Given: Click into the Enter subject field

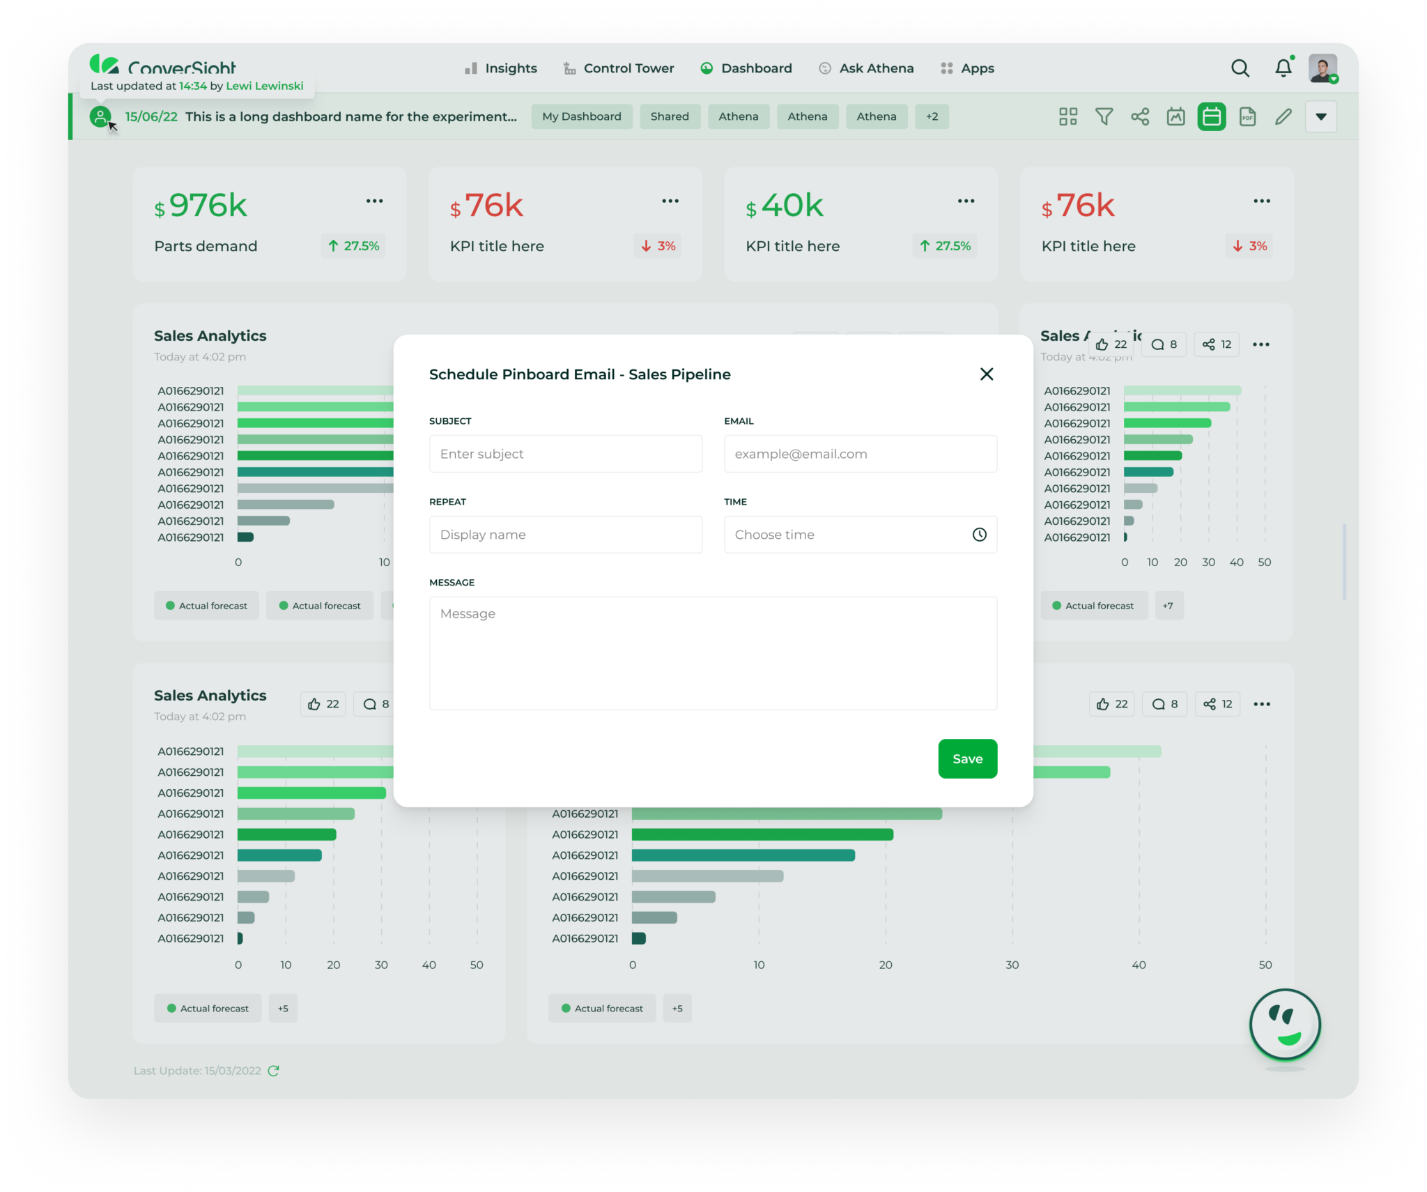Looking at the screenshot, I should pyautogui.click(x=565, y=454).
